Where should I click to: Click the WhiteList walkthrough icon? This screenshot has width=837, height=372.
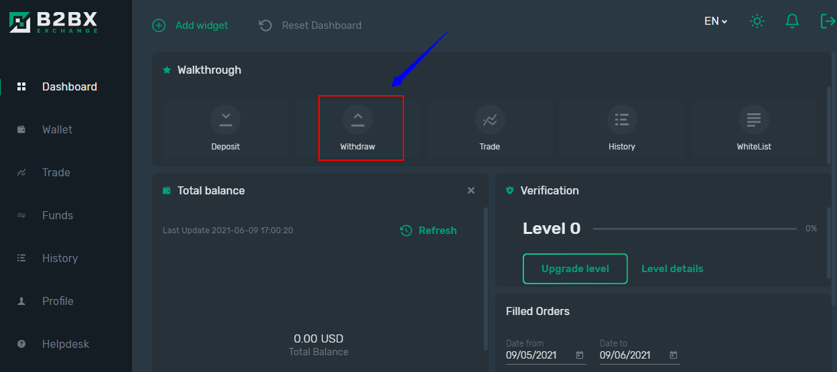754,120
